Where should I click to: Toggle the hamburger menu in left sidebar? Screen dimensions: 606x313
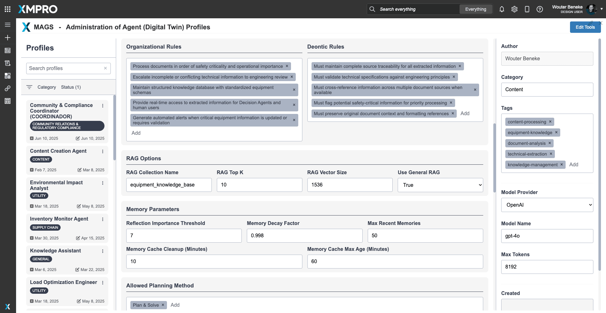coord(8,25)
